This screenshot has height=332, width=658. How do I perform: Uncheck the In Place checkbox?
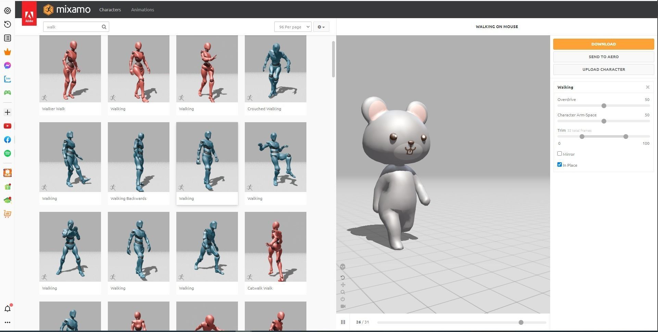[x=559, y=165]
